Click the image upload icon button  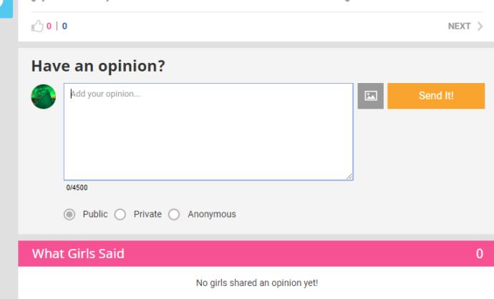[371, 96]
